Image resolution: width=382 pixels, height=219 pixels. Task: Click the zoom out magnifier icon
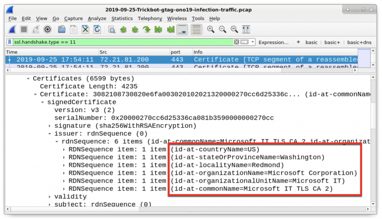tap(222, 30)
